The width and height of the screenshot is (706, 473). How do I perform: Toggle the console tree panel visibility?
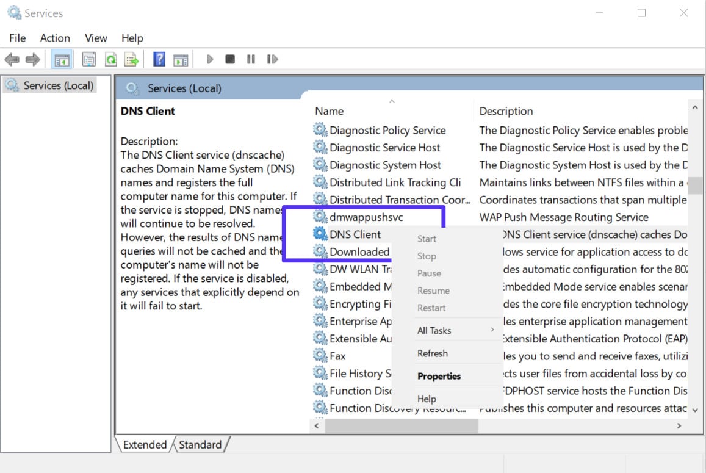click(x=62, y=59)
